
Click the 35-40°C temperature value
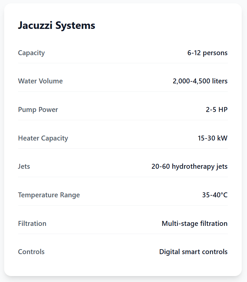(x=215, y=195)
